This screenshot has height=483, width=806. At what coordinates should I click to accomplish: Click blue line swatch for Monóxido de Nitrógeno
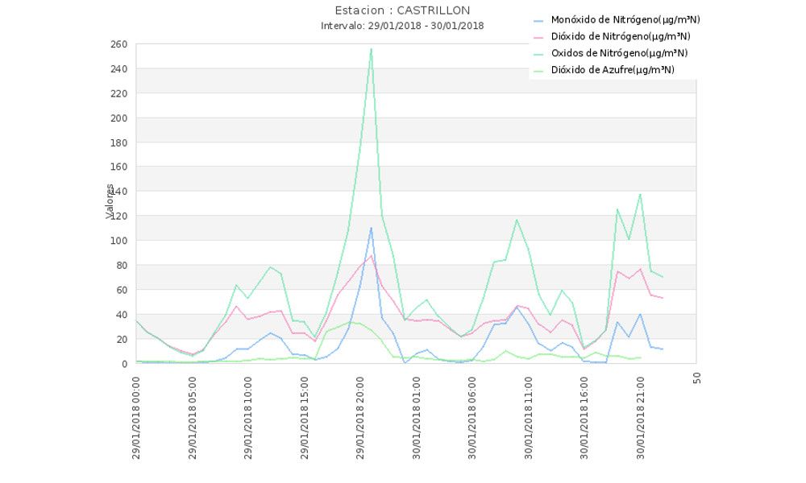(x=539, y=19)
